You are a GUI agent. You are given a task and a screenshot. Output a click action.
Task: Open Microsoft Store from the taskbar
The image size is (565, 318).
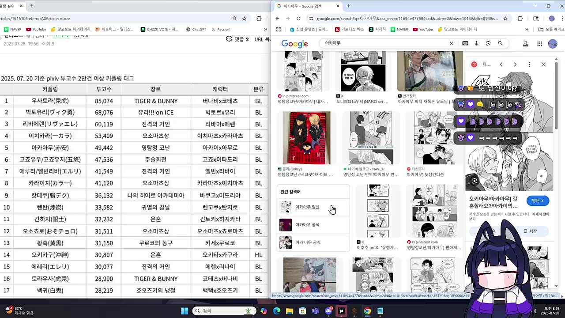click(x=302, y=311)
